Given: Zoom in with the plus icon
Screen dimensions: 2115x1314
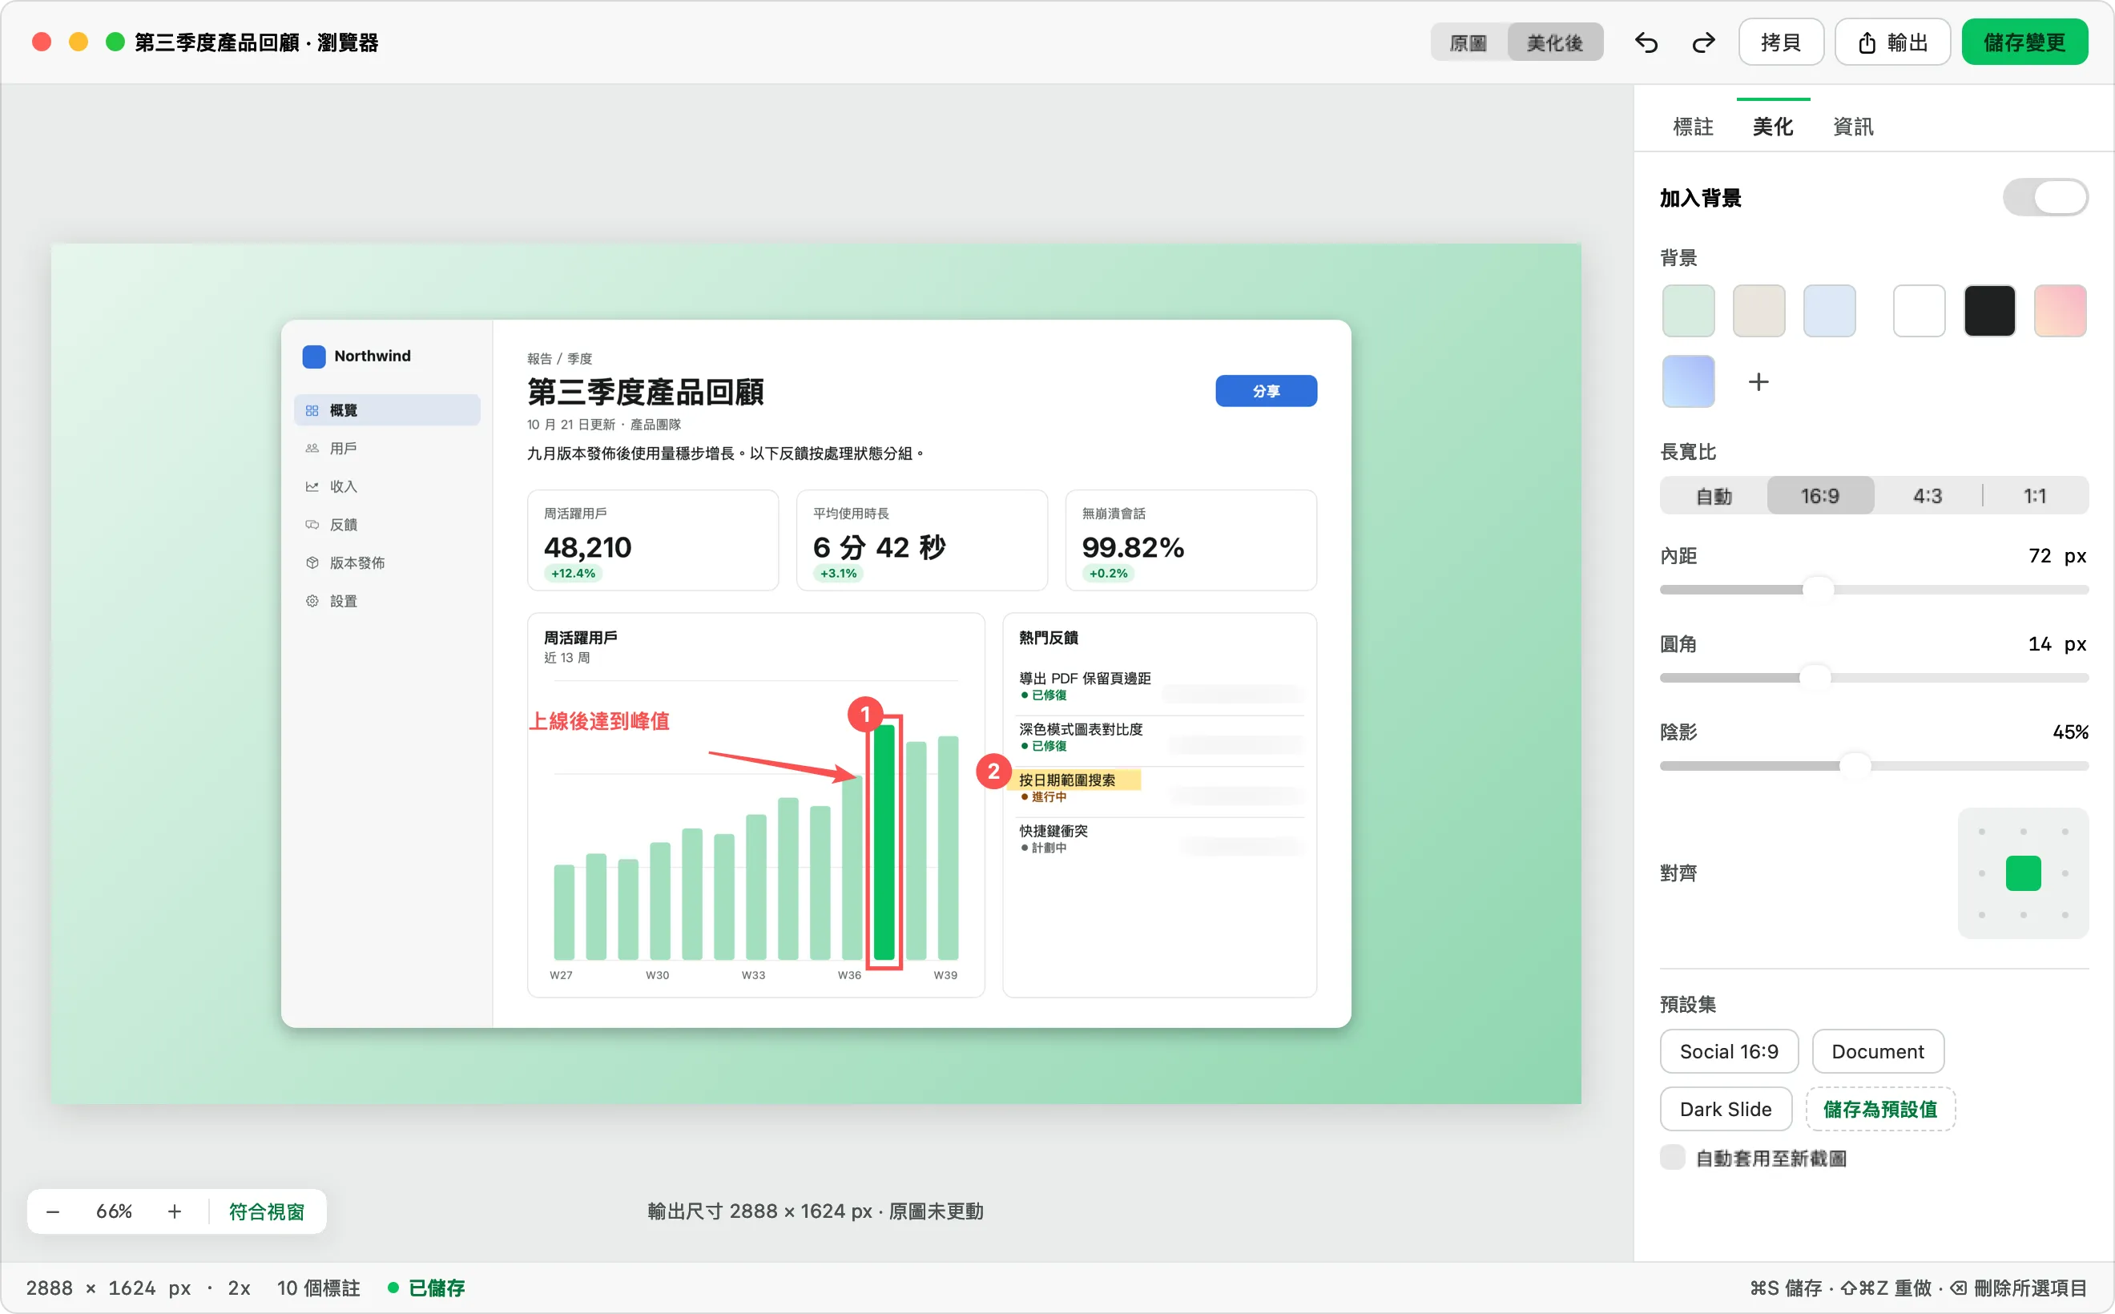Looking at the screenshot, I should 175,1211.
